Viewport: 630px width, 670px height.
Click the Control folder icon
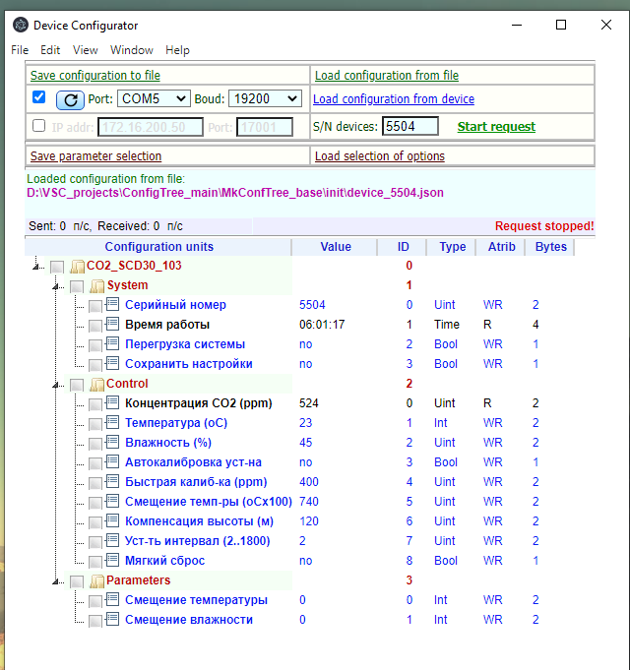(x=97, y=384)
